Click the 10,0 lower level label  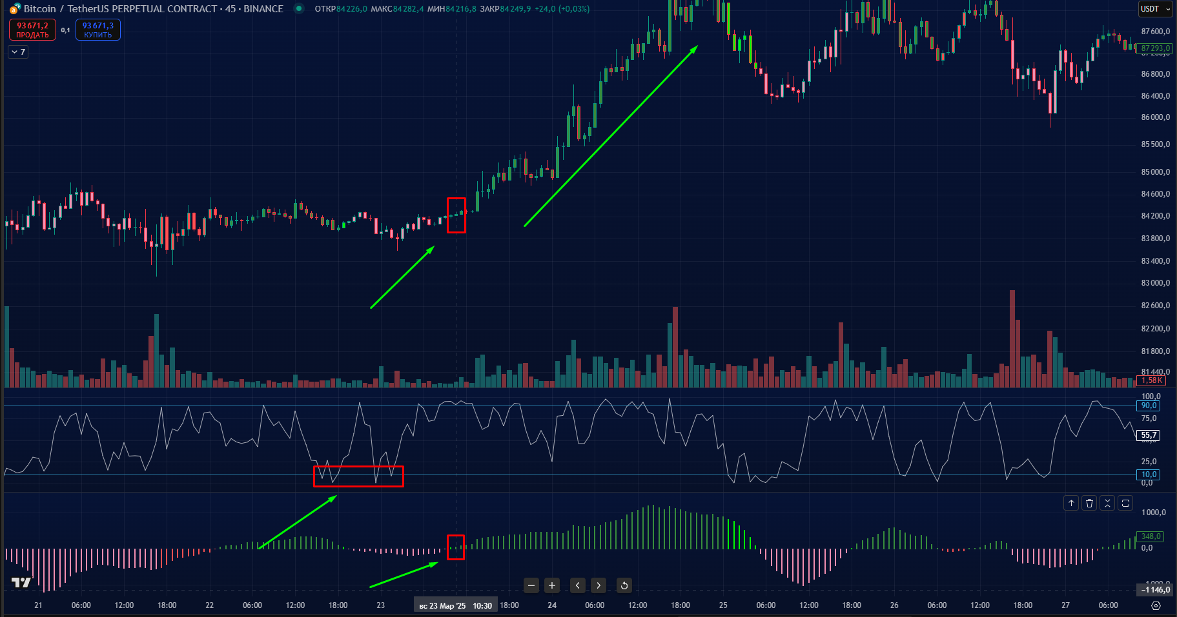[x=1149, y=475]
